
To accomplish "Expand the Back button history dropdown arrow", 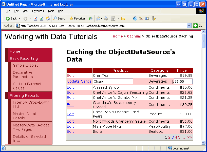I will click(20, 18).
